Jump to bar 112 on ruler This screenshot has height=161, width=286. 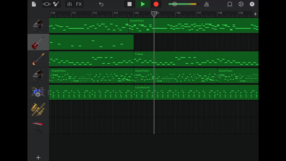[x=95, y=13]
